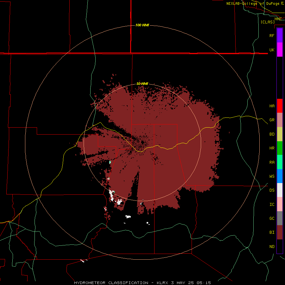The width and height of the screenshot is (285, 285).
Task: Click the 'DS' legend label
Action: click(x=272, y=190)
